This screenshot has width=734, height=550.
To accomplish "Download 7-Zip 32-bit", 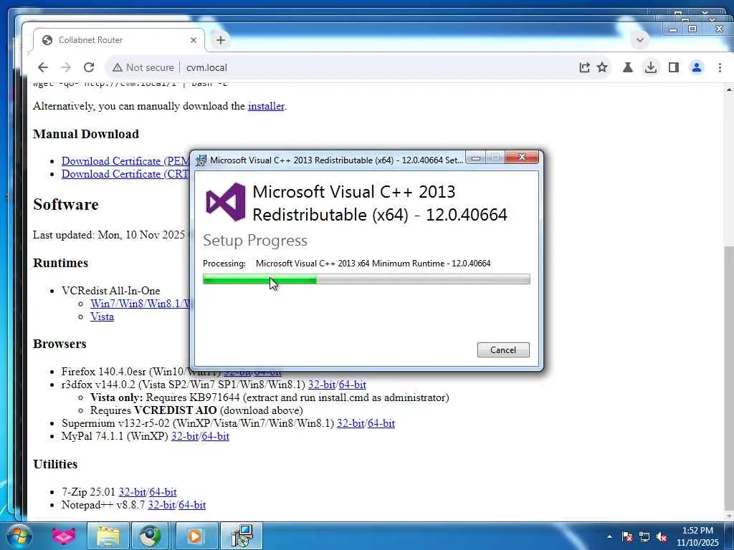I will tap(132, 492).
